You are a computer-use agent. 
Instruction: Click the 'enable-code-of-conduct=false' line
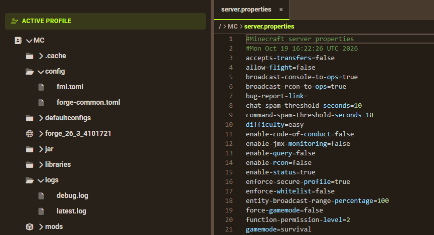point(300,134)
